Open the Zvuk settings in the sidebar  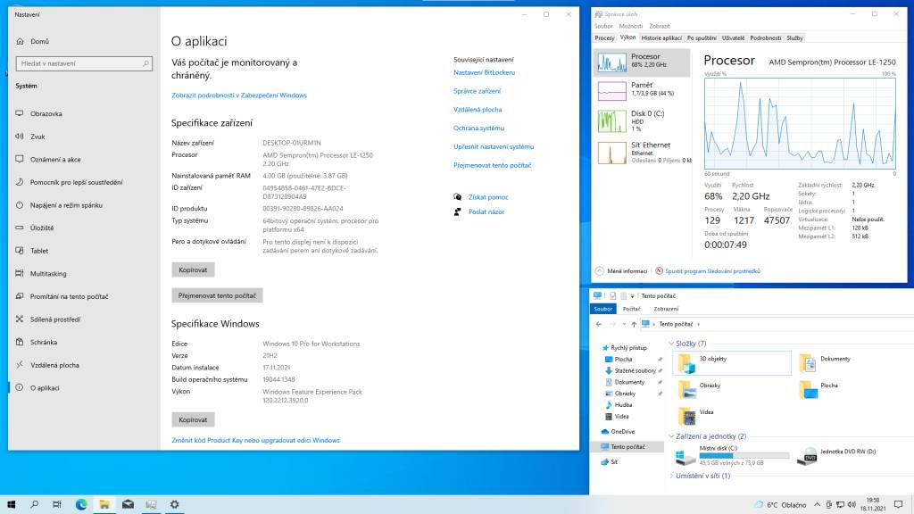pyautogui.click(x=38, y=137)
